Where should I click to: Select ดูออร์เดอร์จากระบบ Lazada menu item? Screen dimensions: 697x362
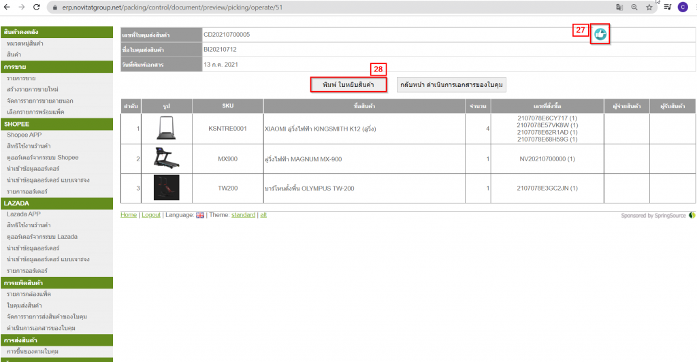pos(42,236)
